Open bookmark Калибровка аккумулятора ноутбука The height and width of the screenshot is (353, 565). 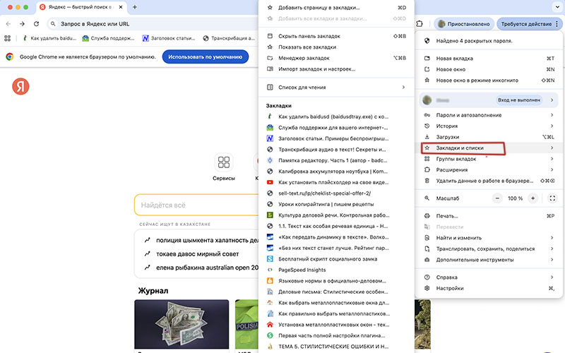[x=336, y=172]
